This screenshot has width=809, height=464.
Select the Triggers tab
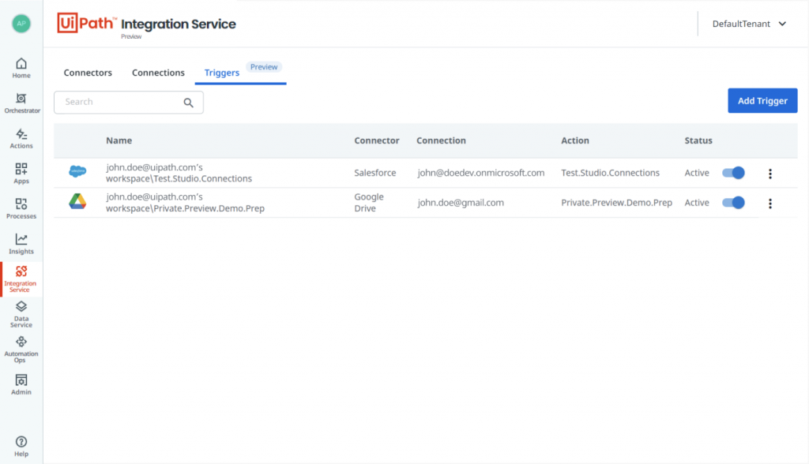(x=222, y=73)
